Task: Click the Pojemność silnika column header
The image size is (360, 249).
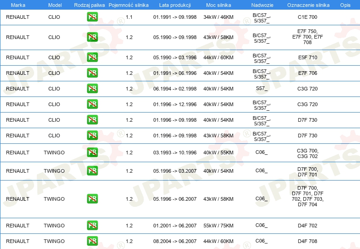Action: [128, 5]
